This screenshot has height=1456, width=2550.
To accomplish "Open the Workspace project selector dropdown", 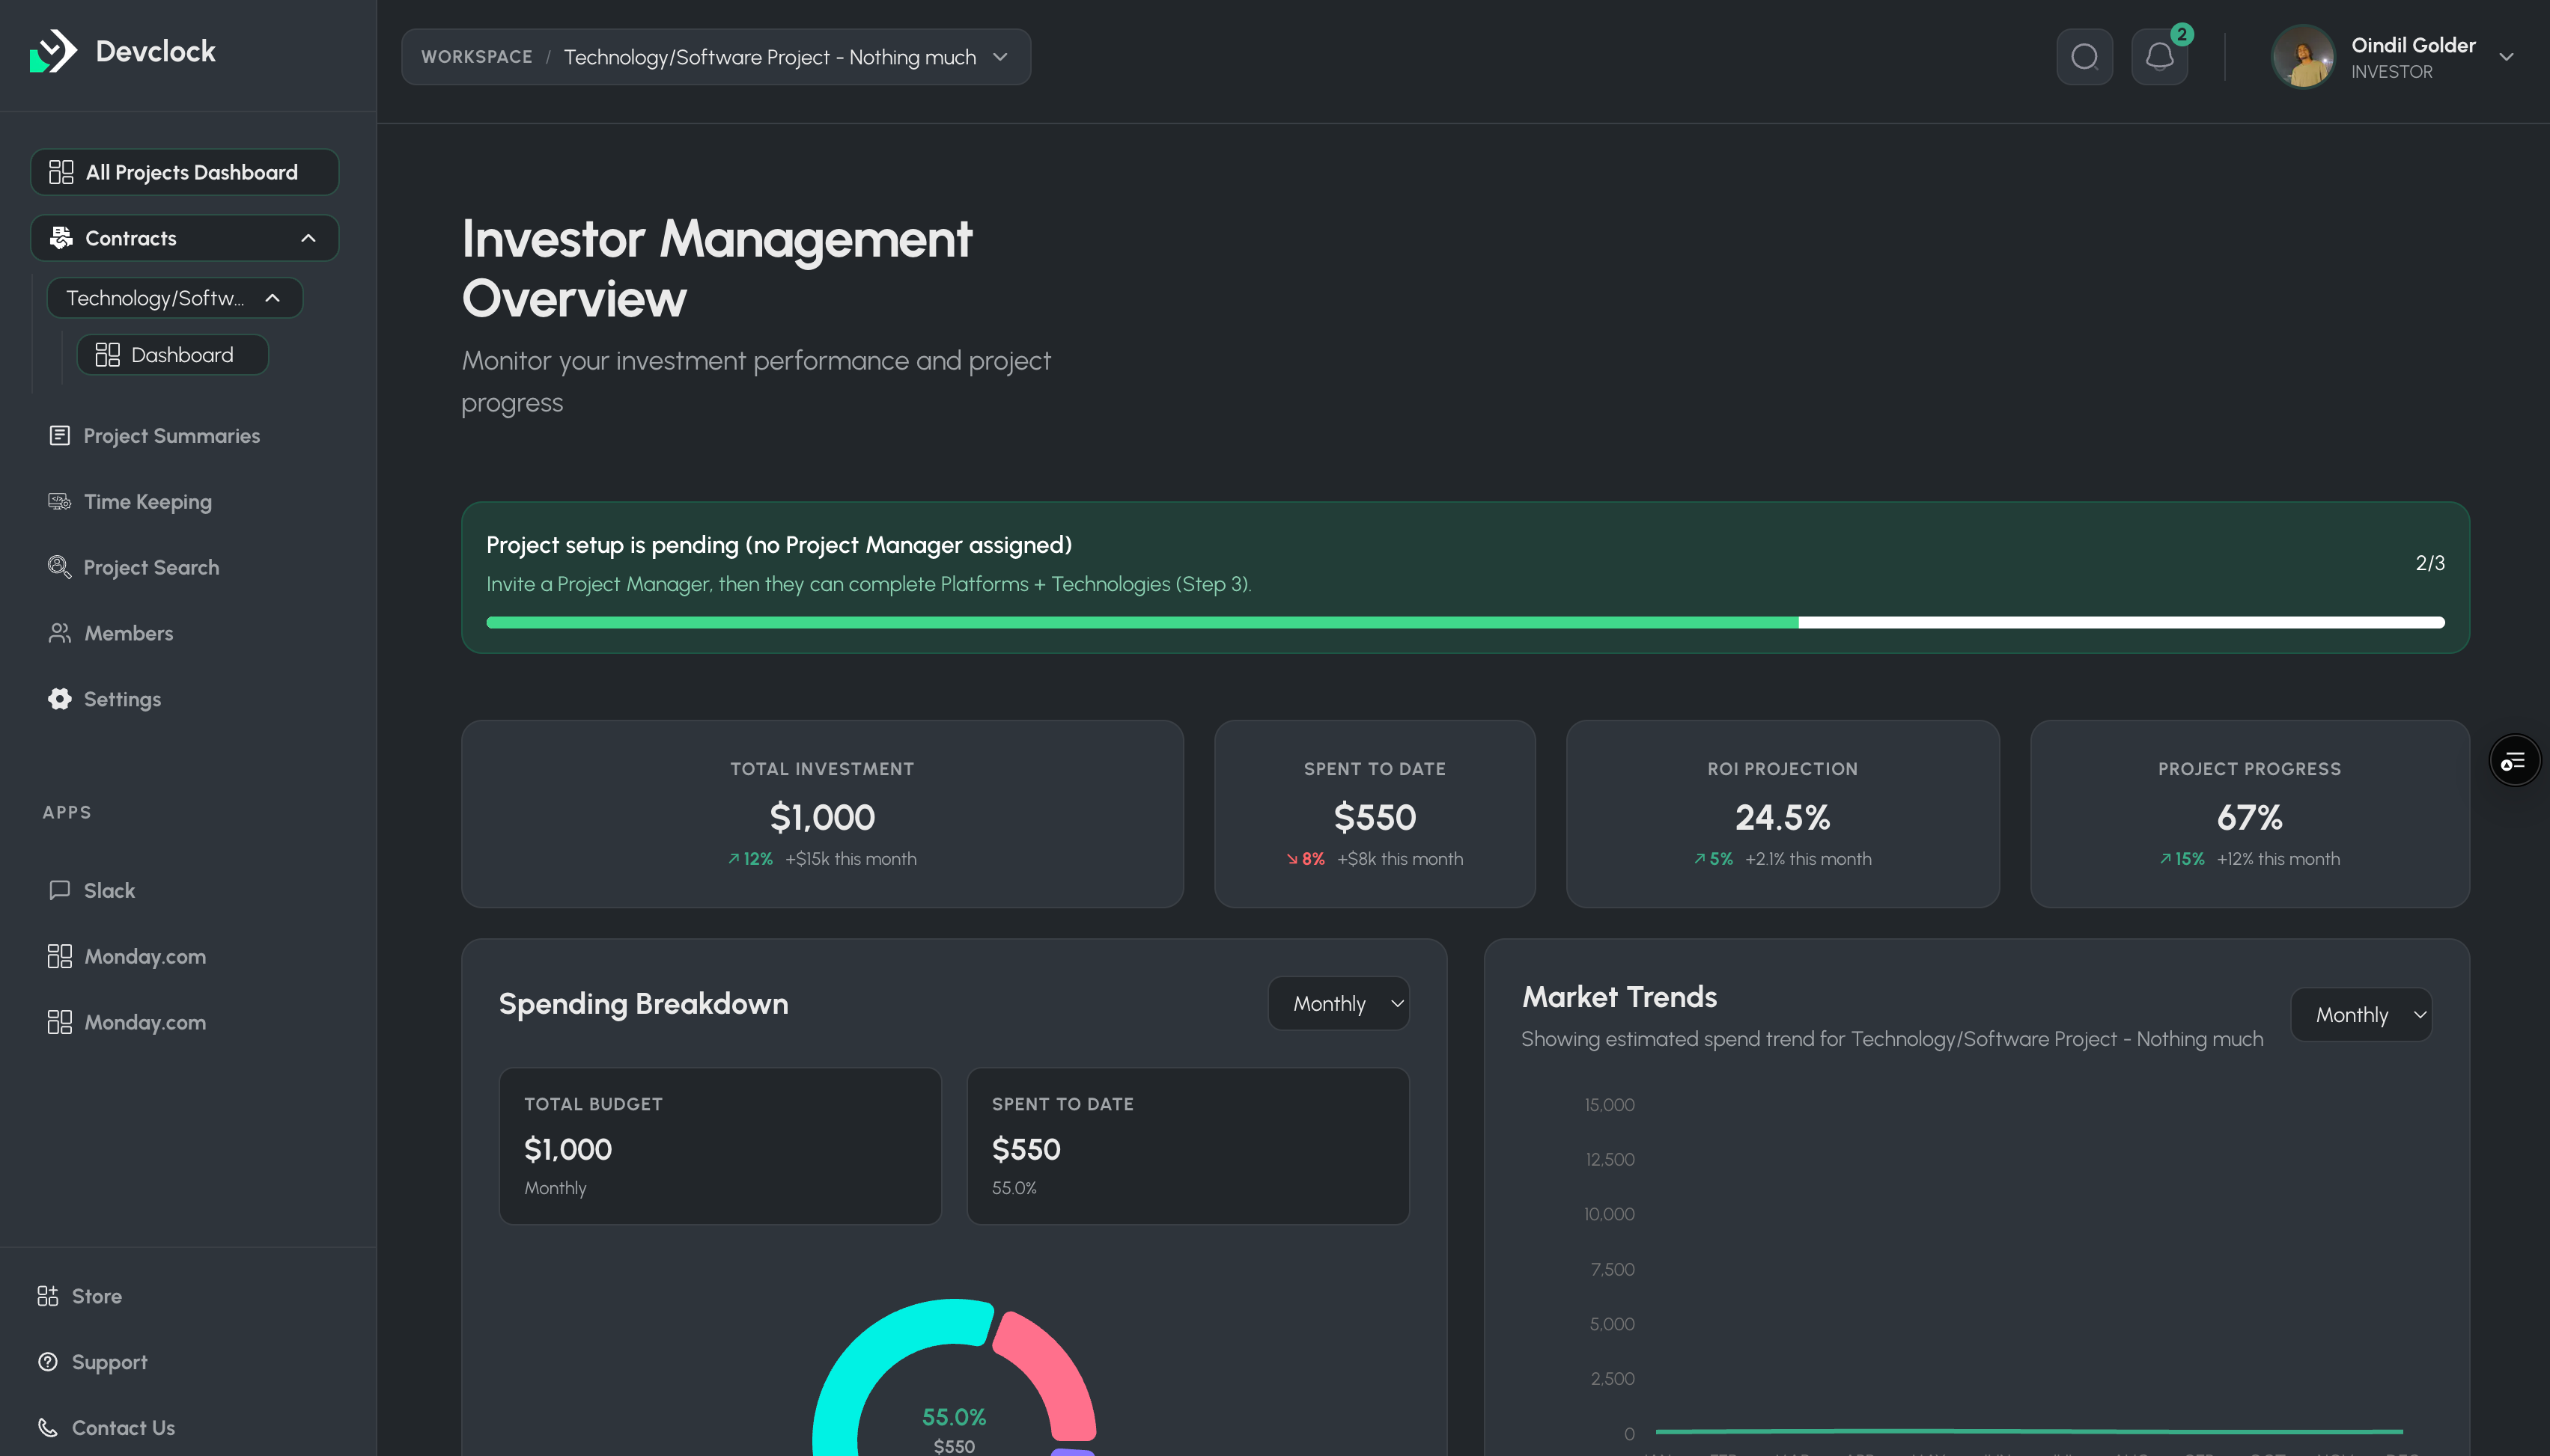I will (x=716, y=57).
